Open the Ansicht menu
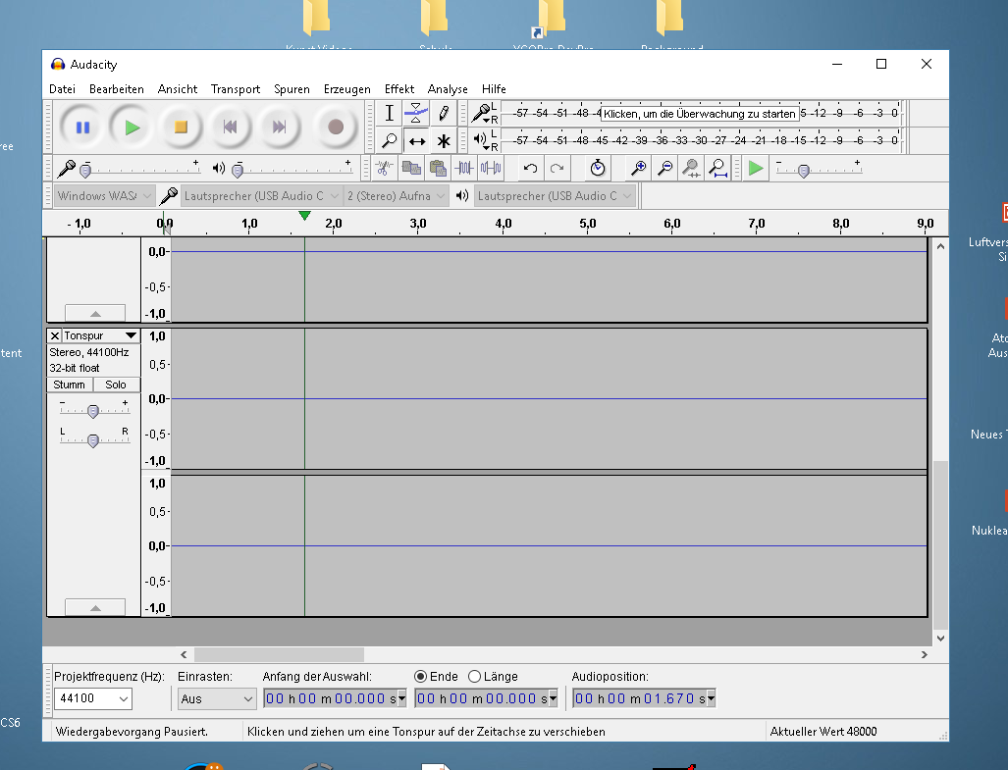1008x770 pixels. [x=178, y=89]
